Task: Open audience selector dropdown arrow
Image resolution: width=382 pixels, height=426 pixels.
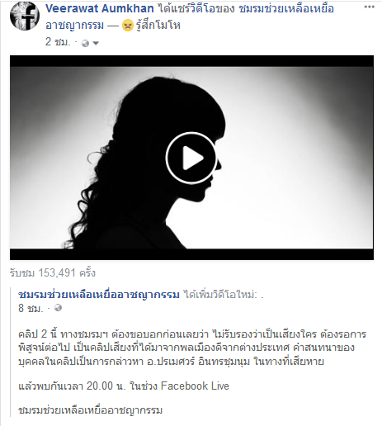Action: click(96, 43)
